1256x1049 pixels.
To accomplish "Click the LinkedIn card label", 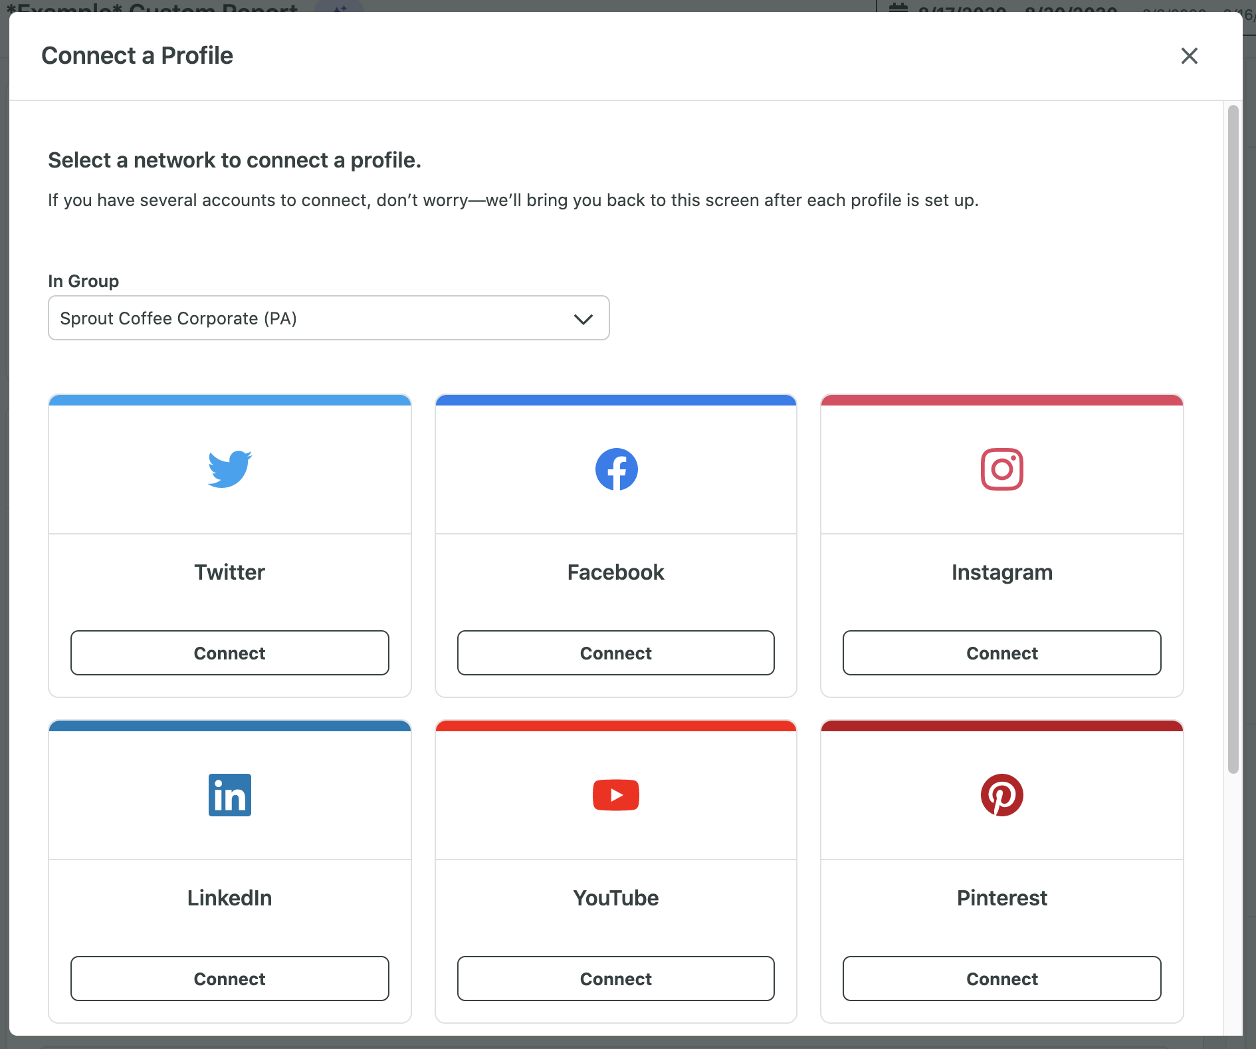I will point(230,898).
